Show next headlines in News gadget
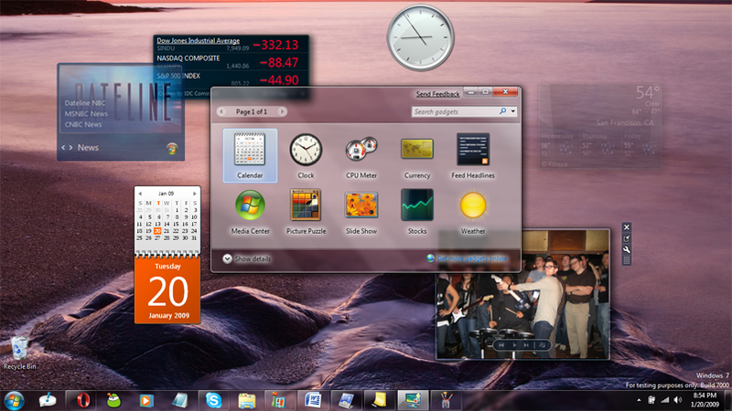Screen dimensions: 732x411 point(71,147)
